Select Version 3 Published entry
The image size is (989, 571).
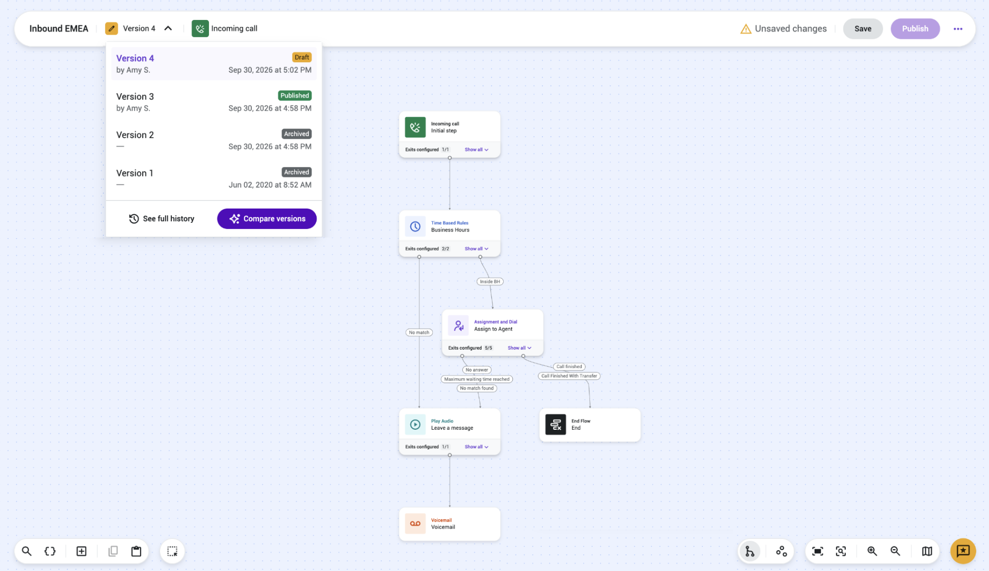pos(214,102)
